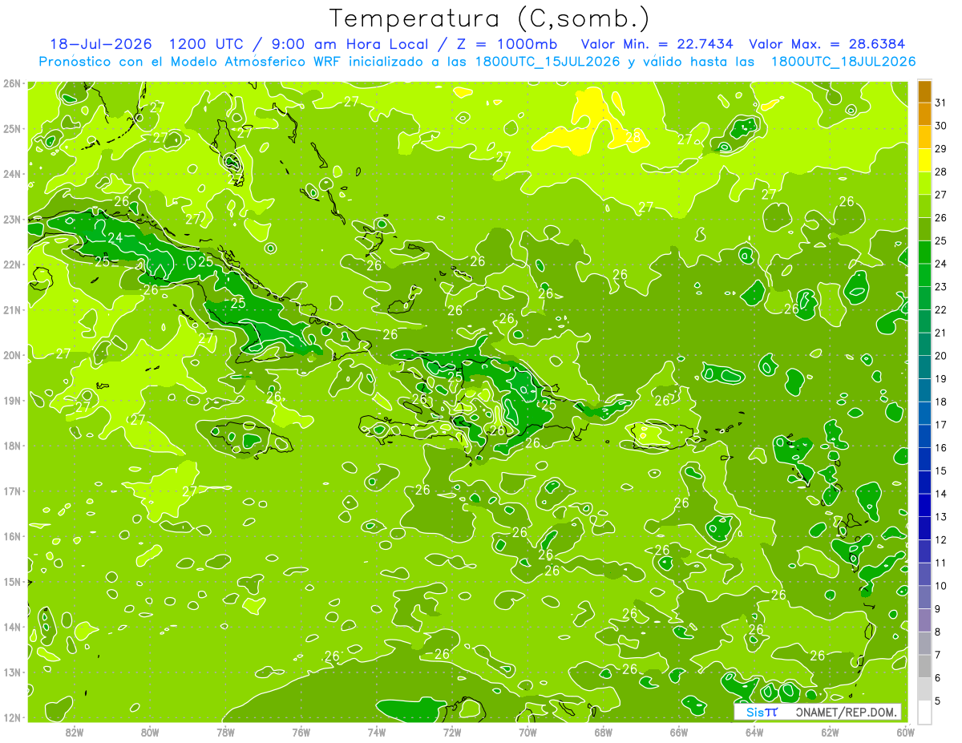962x743 pixels.
Task: Pick the legend swatch between 29 and 30
Action: (x=924, y=138)
